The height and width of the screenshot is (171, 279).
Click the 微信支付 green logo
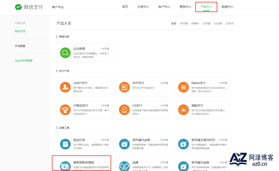[18, 7]
